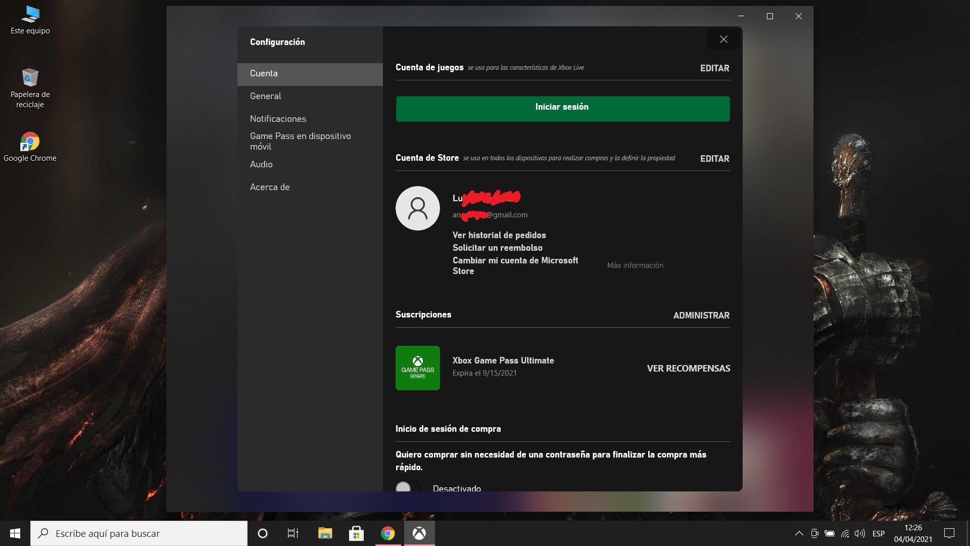
Task: Open Microsoft Store from taskbar
Action: coord(357,533)
